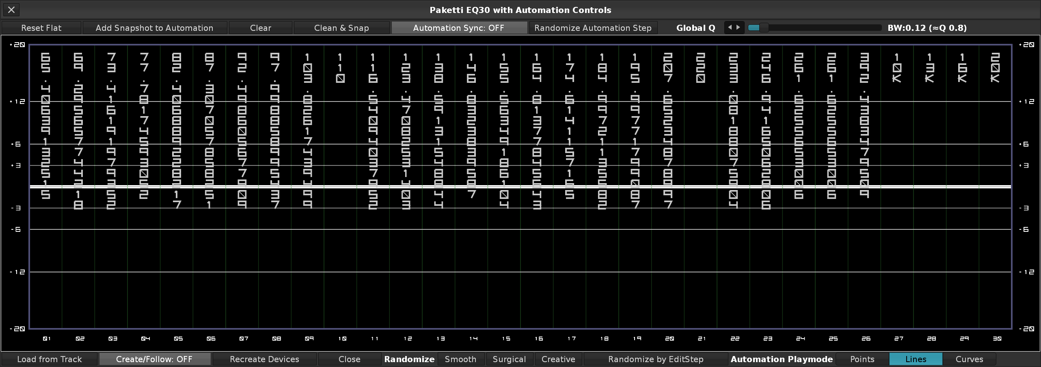Click Randomize by EditStep
Viewport: 1041px width, 367px height.
656,359
